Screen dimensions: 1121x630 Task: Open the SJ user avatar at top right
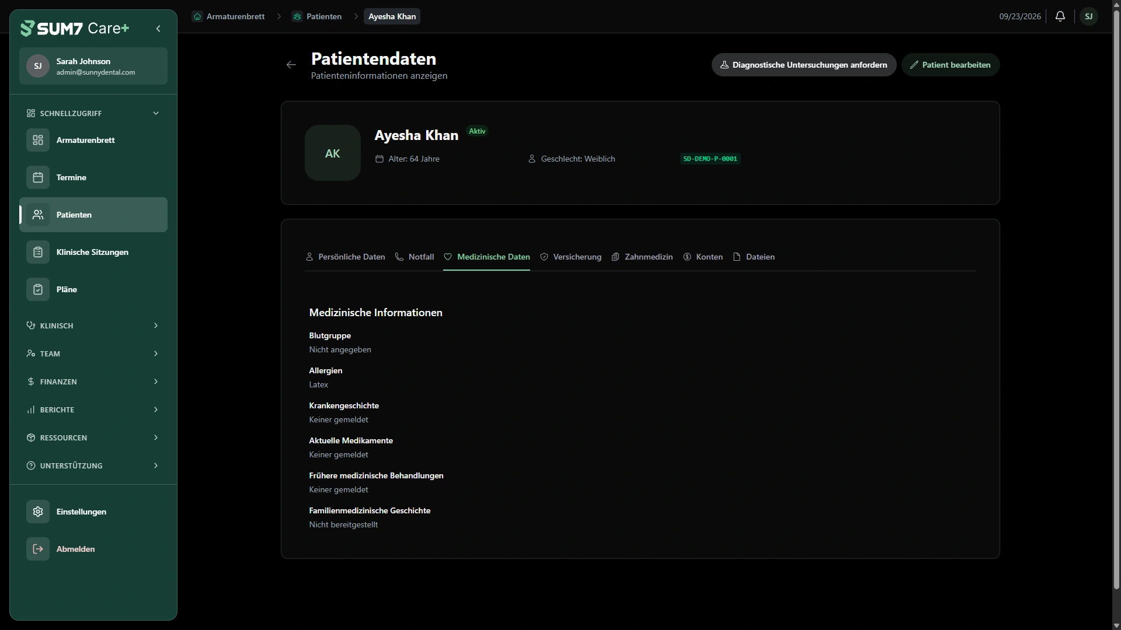[1089, 16]
